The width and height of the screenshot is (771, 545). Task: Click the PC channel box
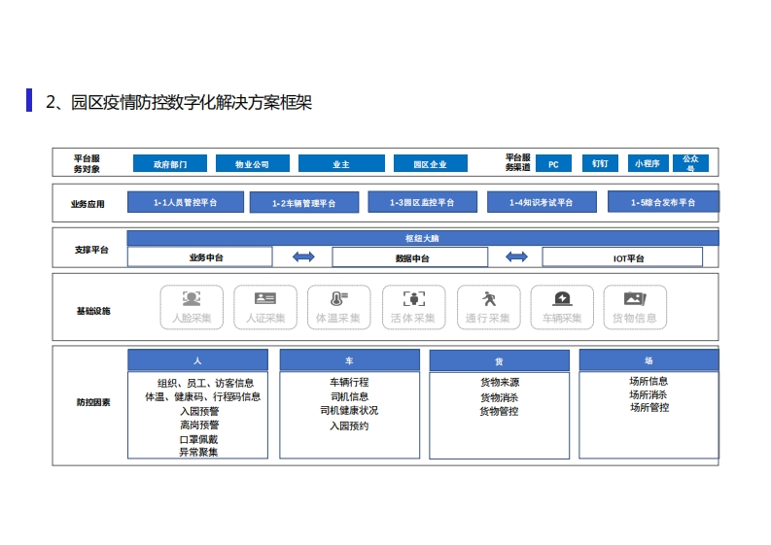[x=553, y=163]
